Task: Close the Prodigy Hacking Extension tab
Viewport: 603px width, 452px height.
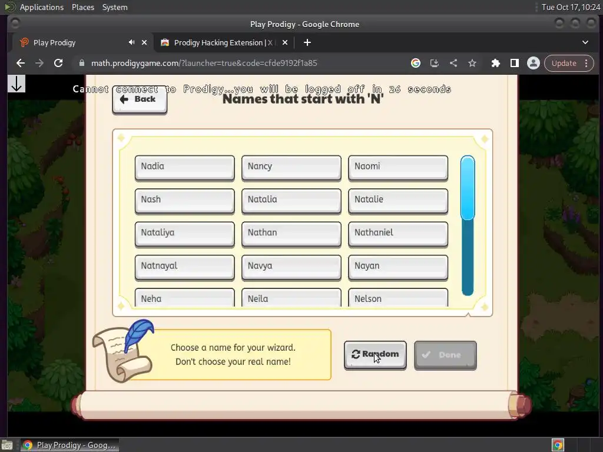Action: click(285, 42)
